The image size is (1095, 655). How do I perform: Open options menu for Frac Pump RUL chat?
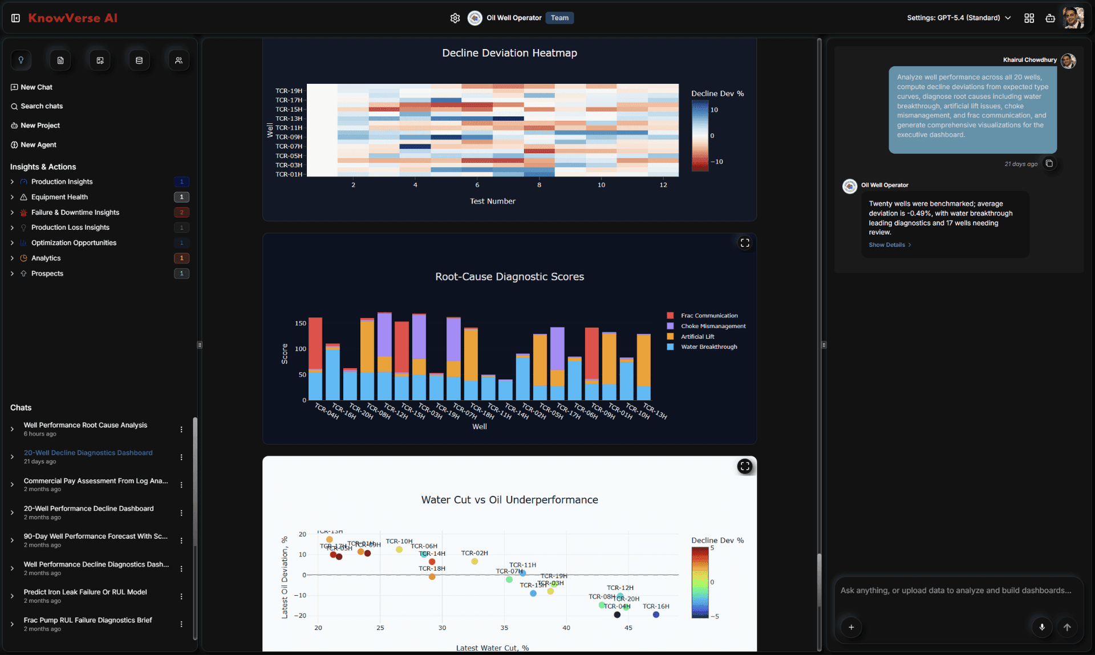coord(181,624)
